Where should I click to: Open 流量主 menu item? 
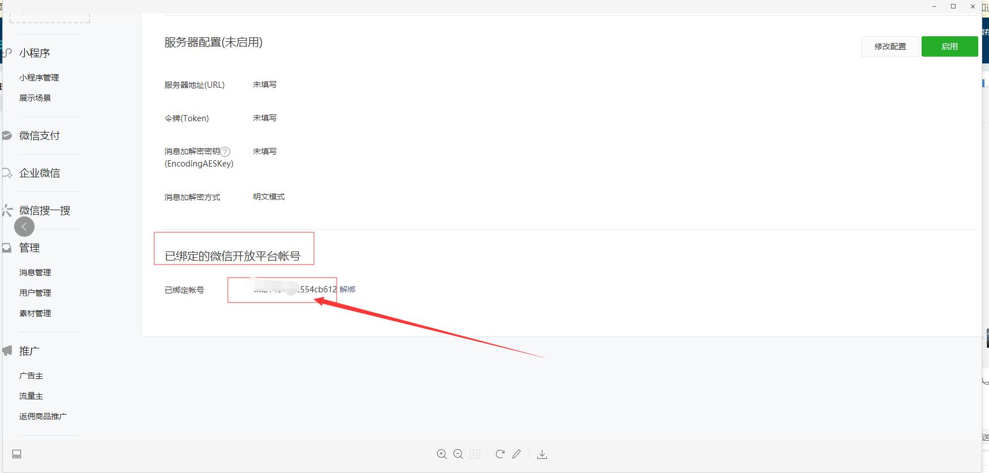pos(31,396)
